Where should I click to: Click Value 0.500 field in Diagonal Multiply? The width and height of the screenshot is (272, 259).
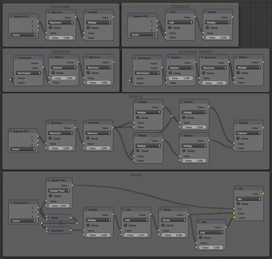(218, 37)
